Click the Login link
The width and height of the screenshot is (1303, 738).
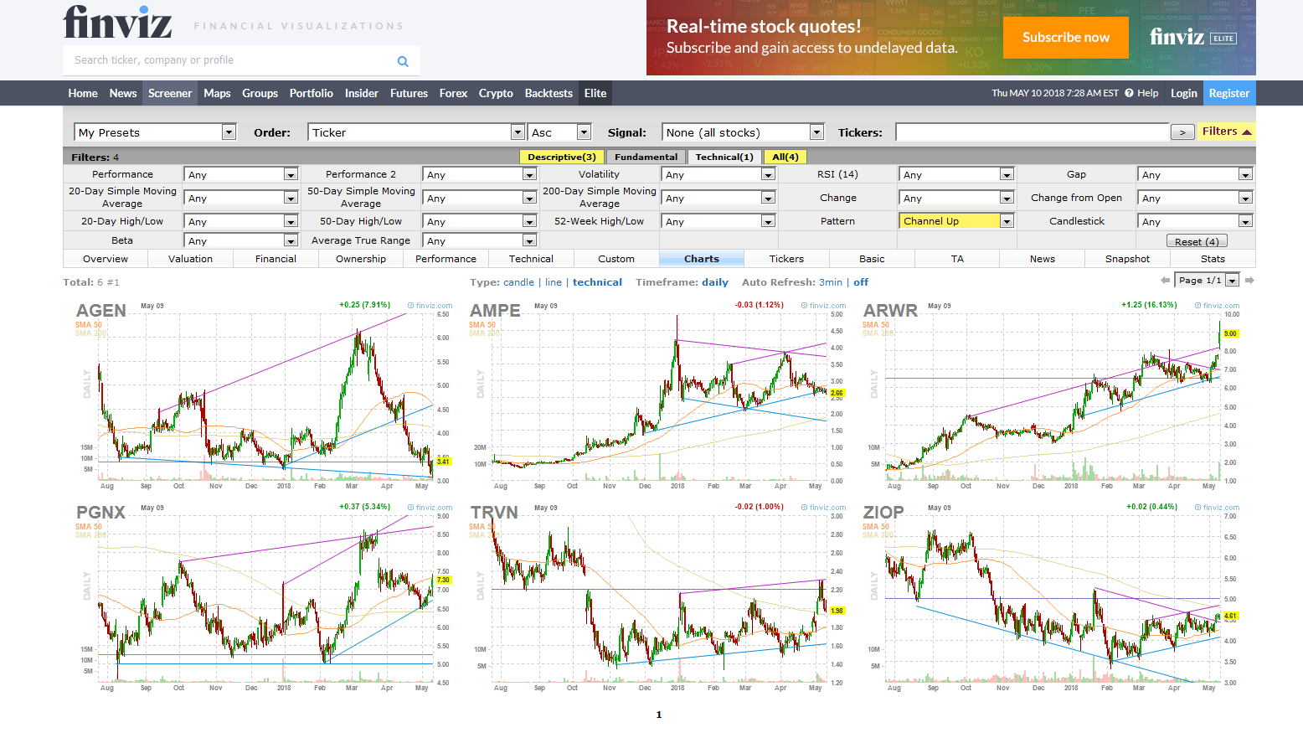pyautogui.click(x=1183, y=93)
